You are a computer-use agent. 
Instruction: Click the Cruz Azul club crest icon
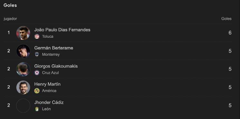pyautogui.click(x=37, y=73)
